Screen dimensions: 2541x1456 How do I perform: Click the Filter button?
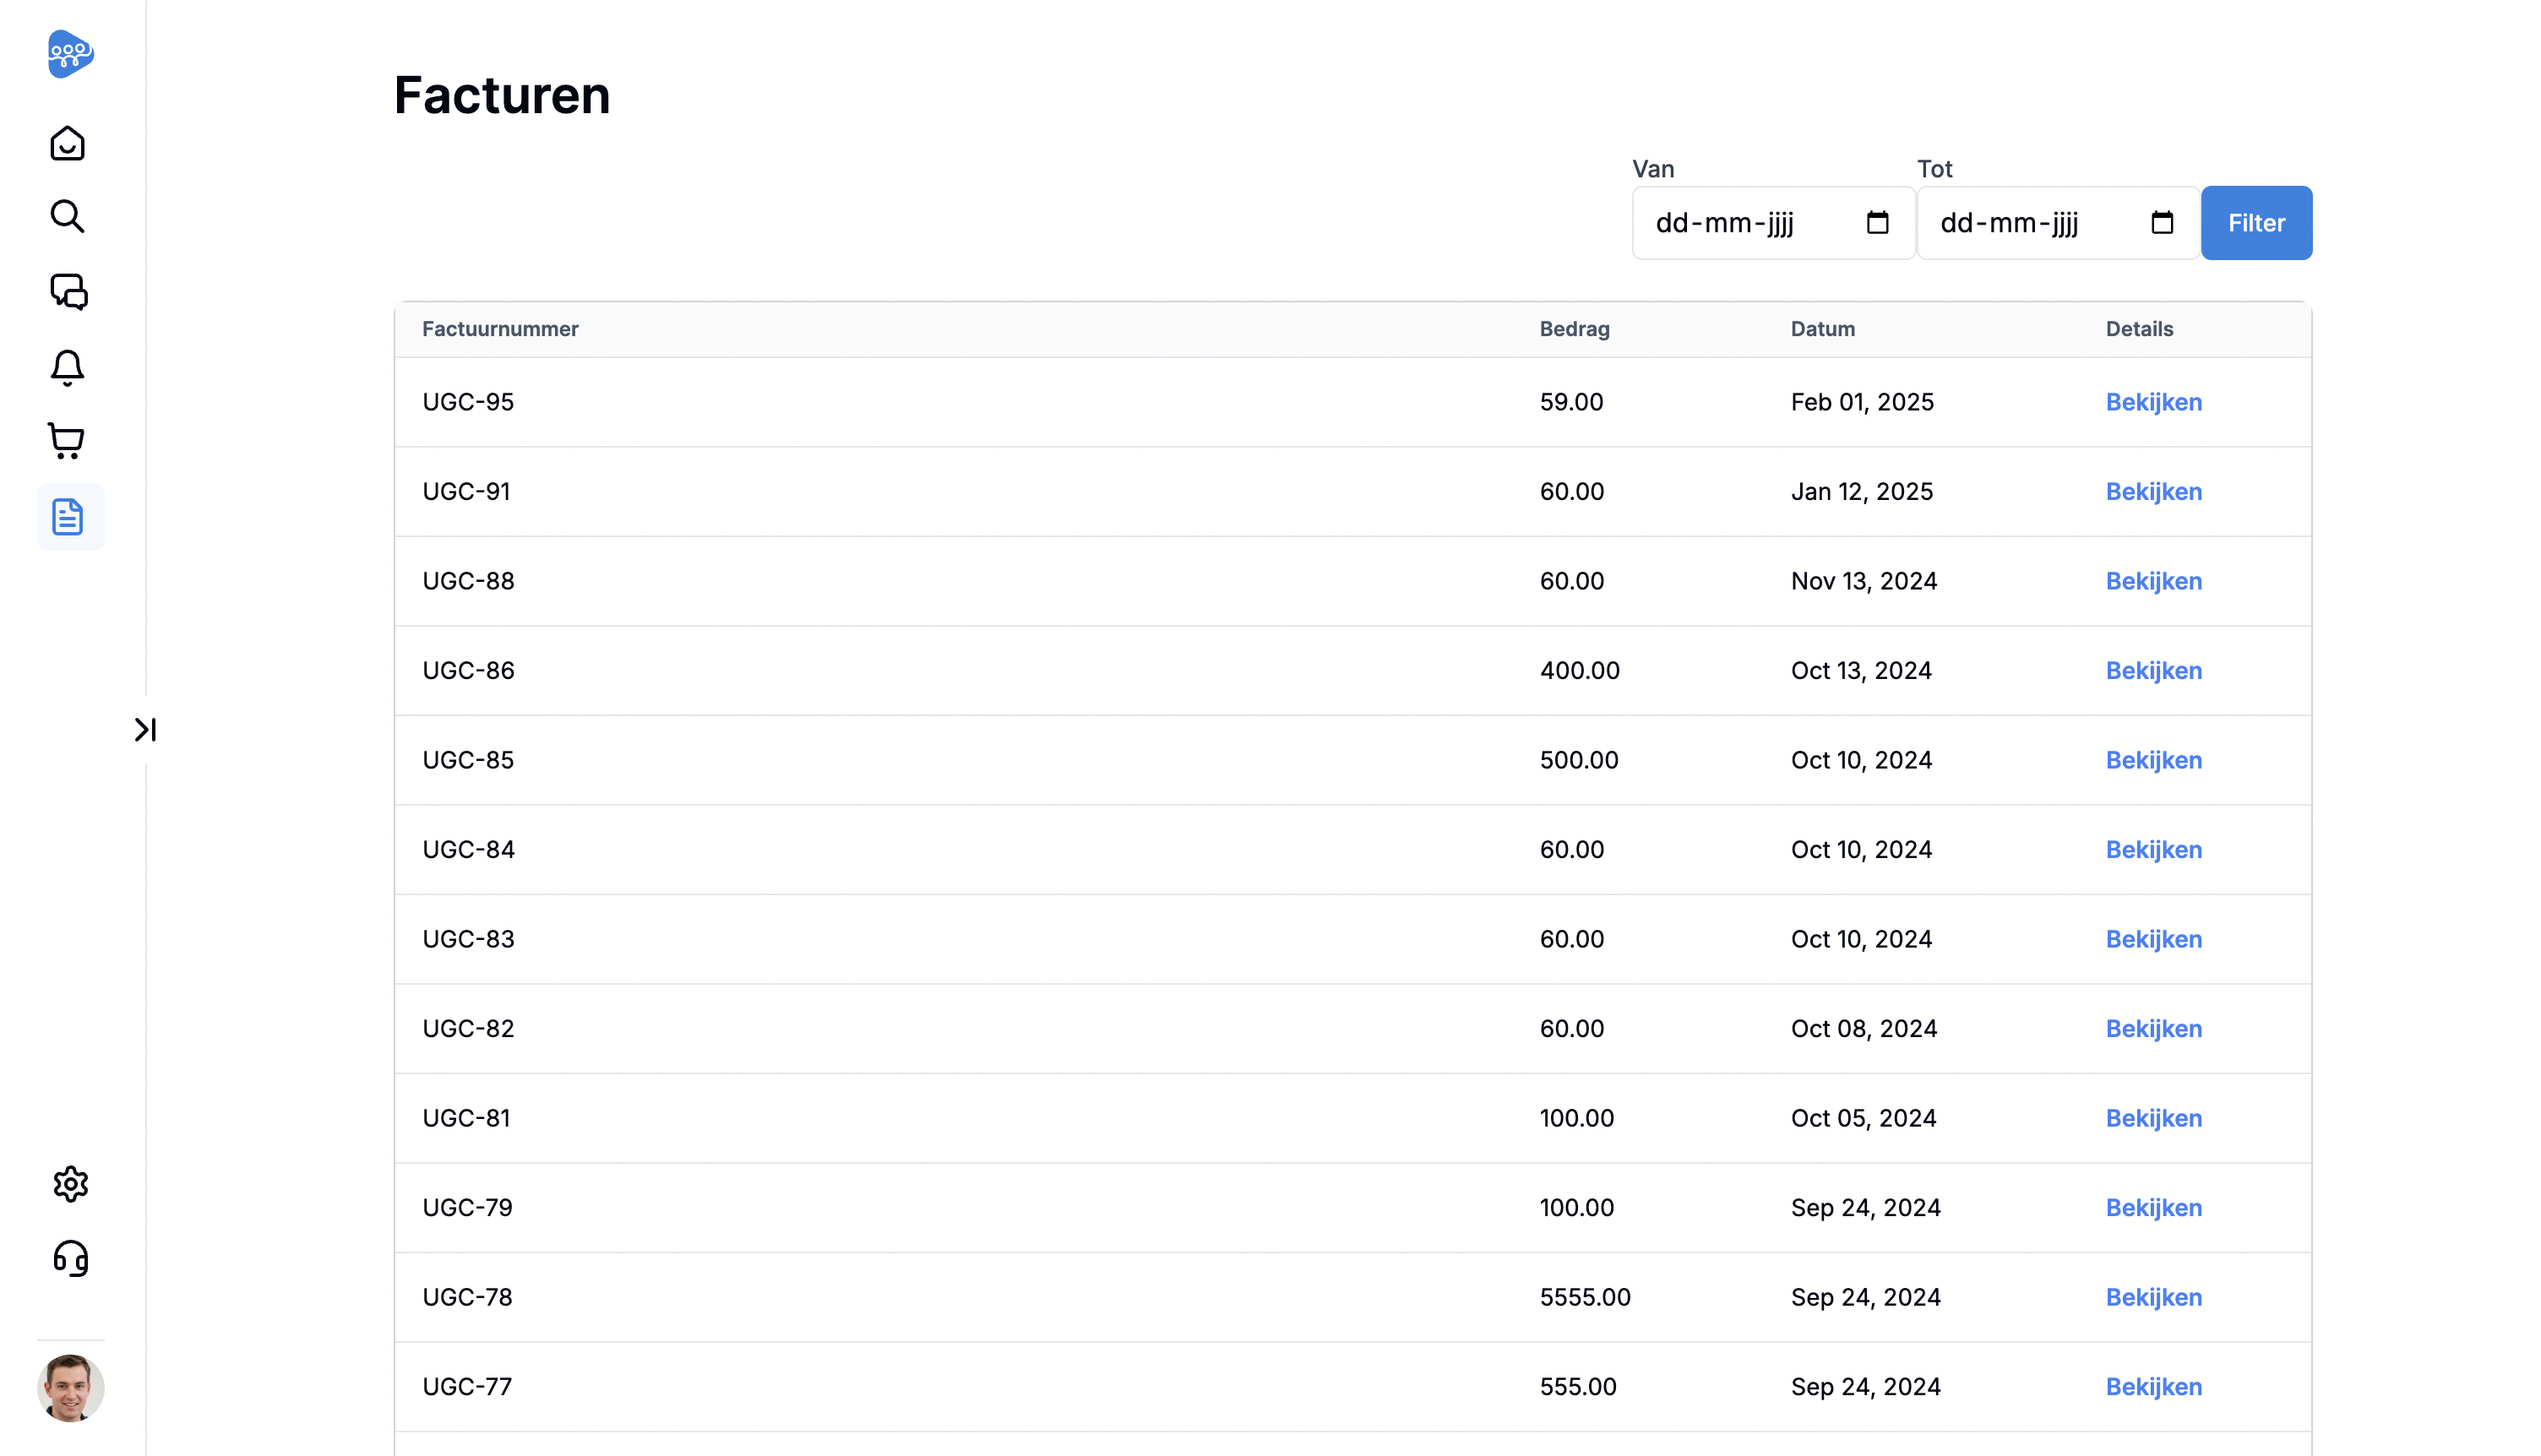pyautogui.click(x=2256, y=223)
